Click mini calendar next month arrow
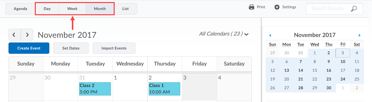The width and height of the screenshot is (372, 102). (359, 35)
